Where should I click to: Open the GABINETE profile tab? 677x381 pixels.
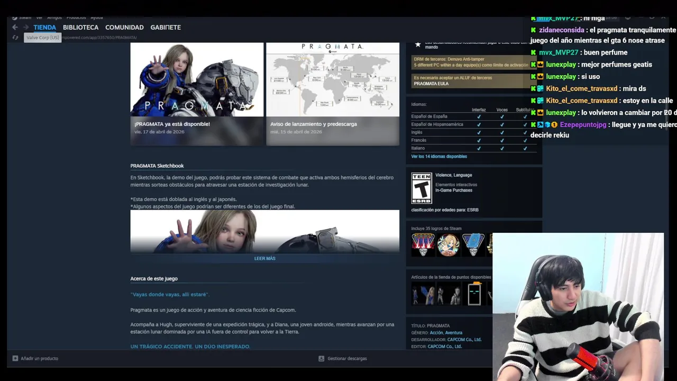(166, 27)
